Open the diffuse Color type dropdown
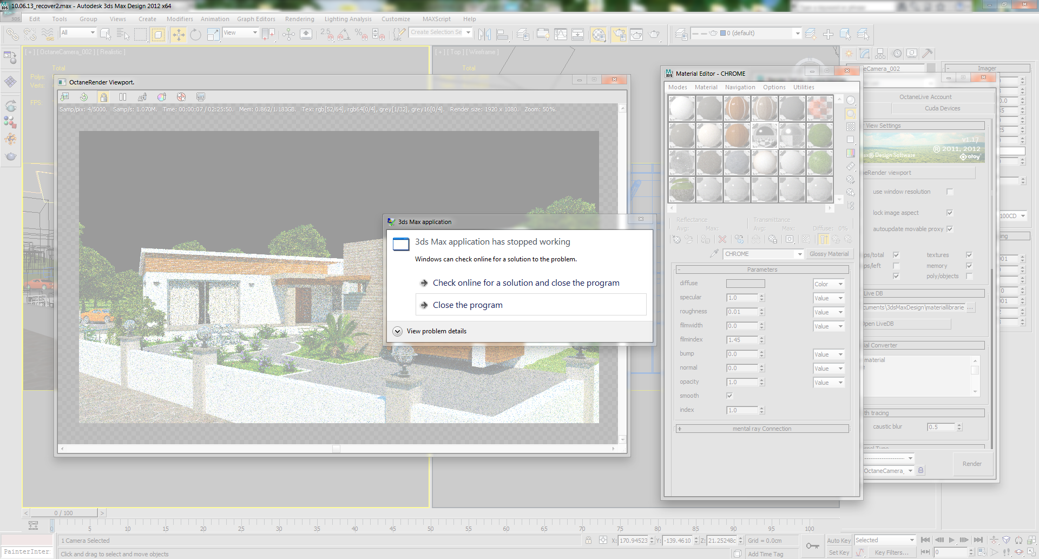 tap(828, 284)
